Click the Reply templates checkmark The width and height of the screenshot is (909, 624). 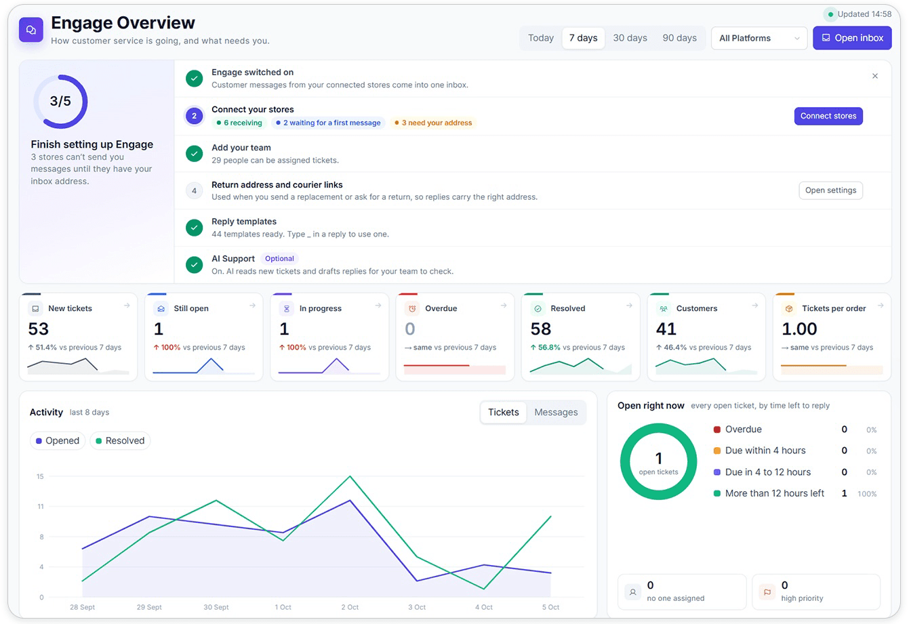click(x=195, y=228)
